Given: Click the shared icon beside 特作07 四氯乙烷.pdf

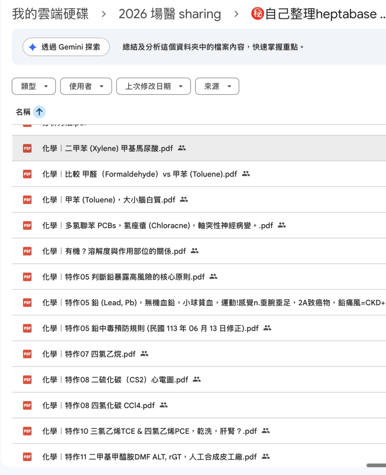Looking at the screenshot, I should point(144,354).
